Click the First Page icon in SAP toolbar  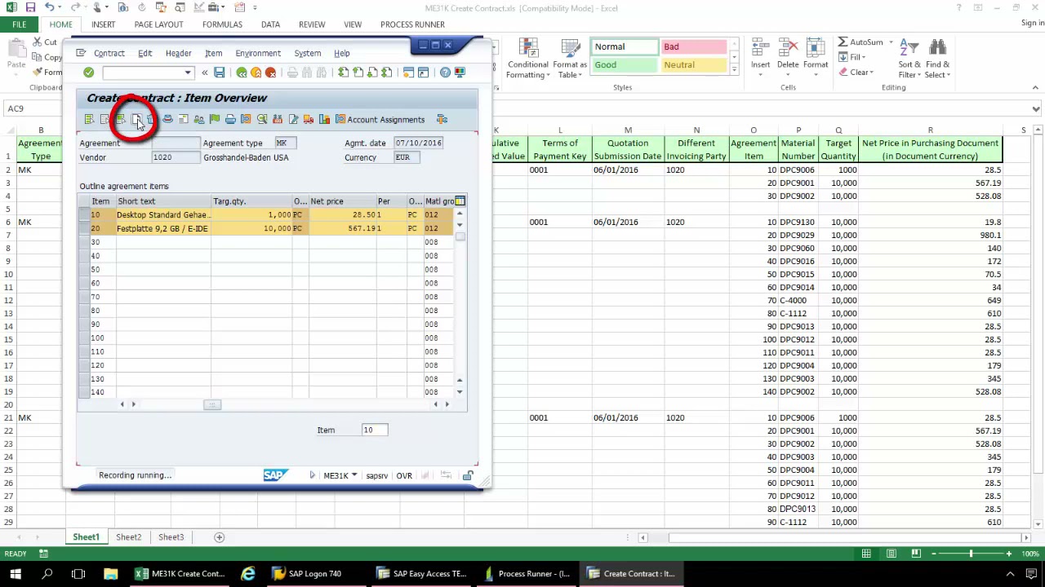(344, 73)
